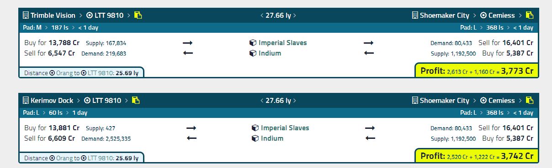
Task: Copy Cemiess system name in first route
Action: [530, 15]
